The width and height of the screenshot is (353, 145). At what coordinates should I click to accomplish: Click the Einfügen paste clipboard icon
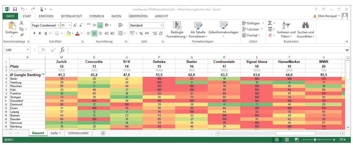coord(12,26)
